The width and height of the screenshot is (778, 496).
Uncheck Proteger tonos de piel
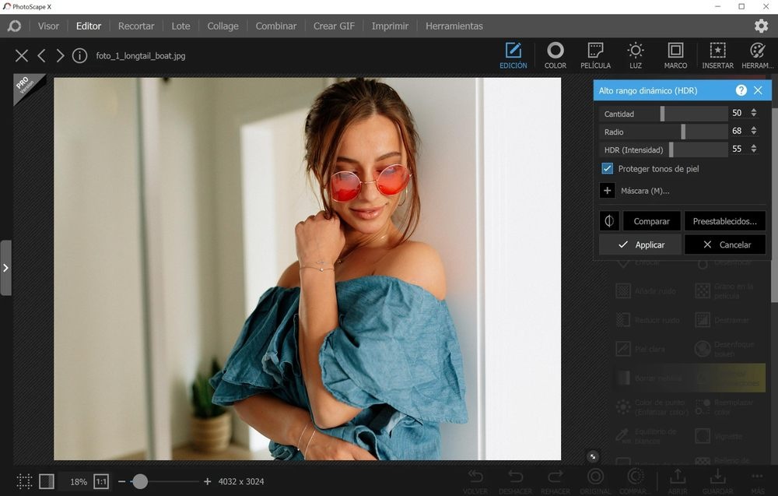point(608,169)
